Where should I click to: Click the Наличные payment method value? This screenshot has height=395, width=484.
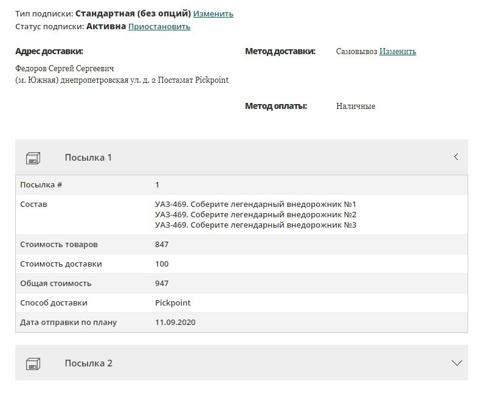pyautogui.click(x=355, y=107)
